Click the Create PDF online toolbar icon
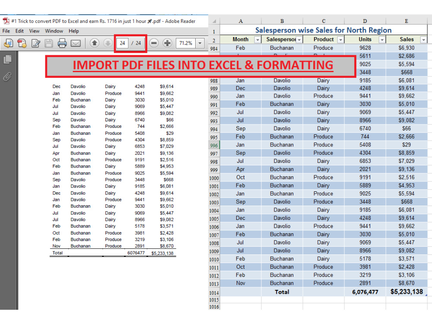Image resolution: width=432 pixels, height=324 pixels. point(22,43)
